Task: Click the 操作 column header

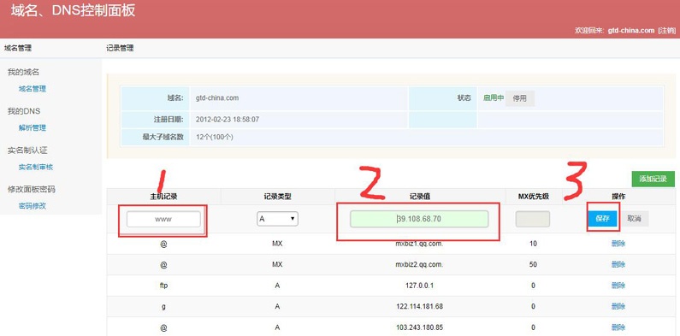Action: point(618,197)
